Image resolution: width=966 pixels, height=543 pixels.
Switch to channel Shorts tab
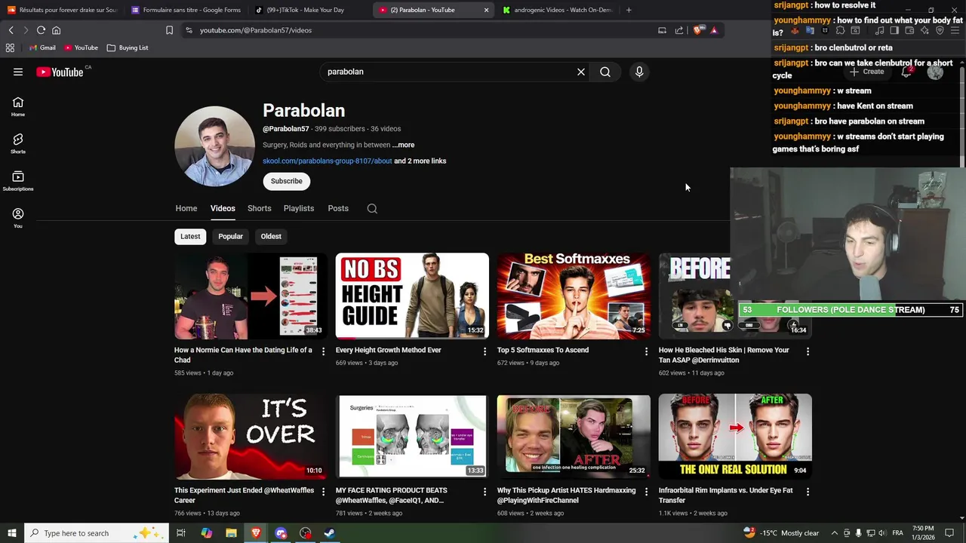259,208
